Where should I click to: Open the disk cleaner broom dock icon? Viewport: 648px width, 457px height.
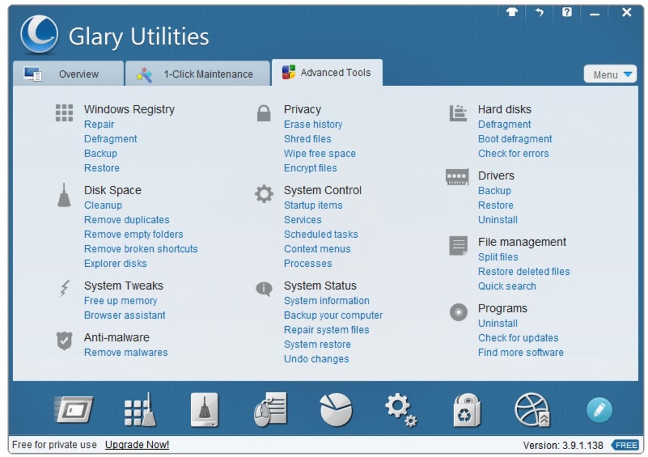pyautogui.click(x=205, y=410)
